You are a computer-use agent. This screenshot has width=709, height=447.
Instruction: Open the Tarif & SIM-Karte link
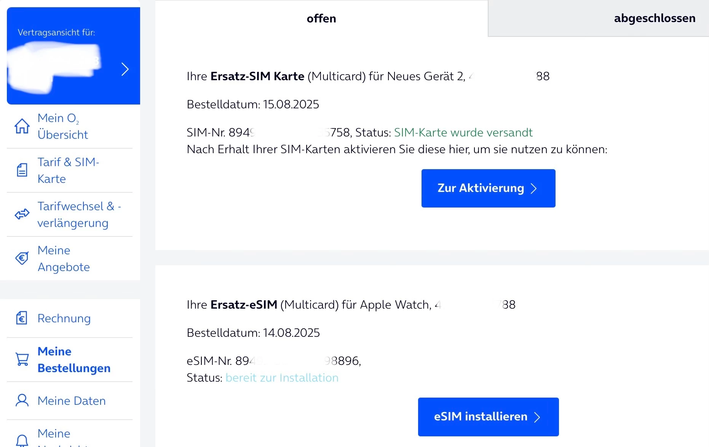tap(69, 170)
